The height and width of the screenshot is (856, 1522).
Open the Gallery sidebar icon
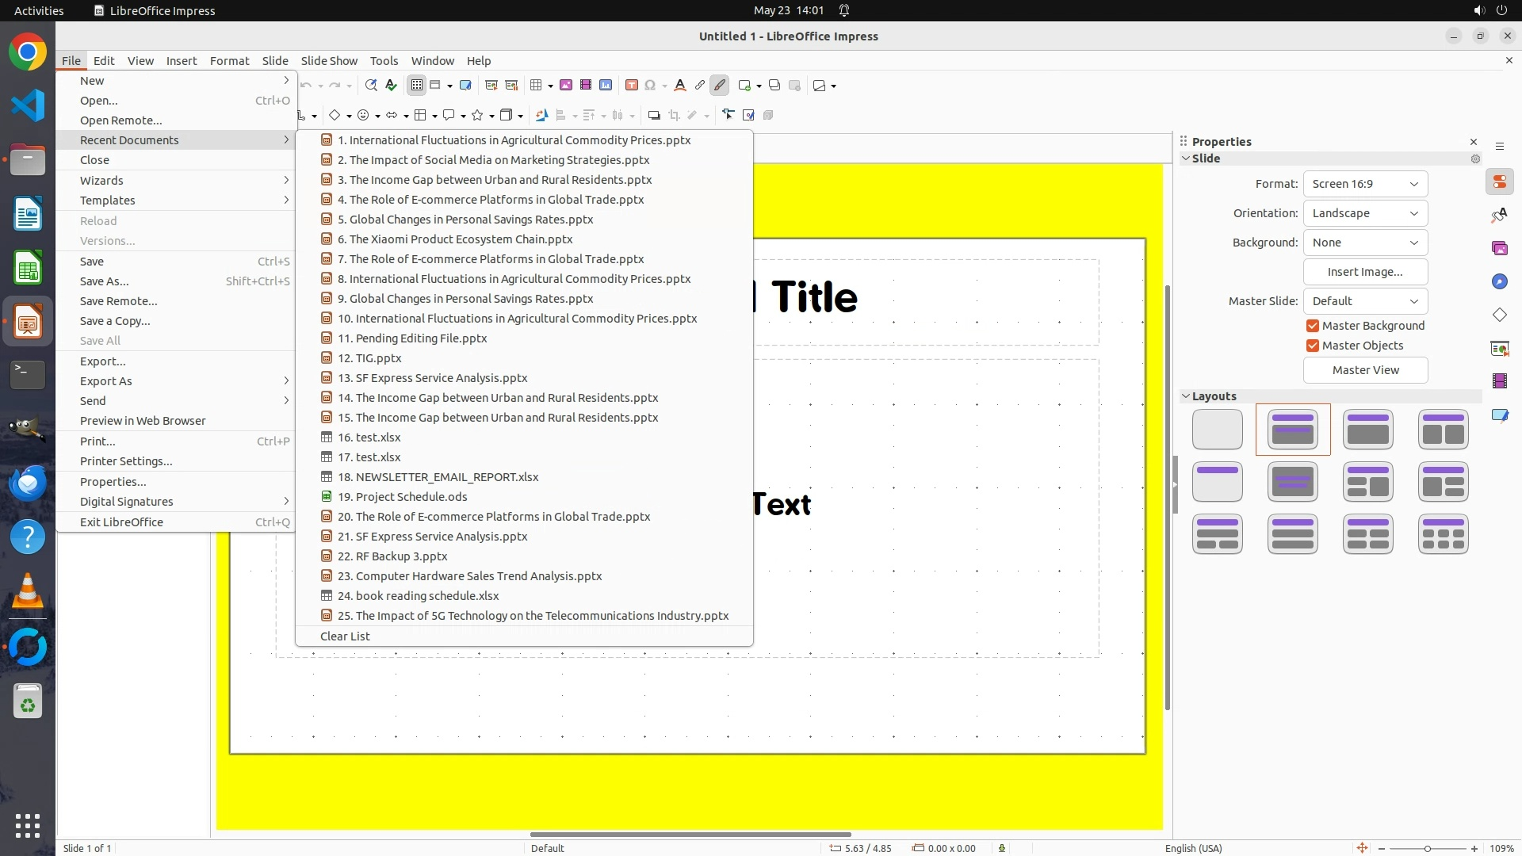click(x=1499, y=249)
